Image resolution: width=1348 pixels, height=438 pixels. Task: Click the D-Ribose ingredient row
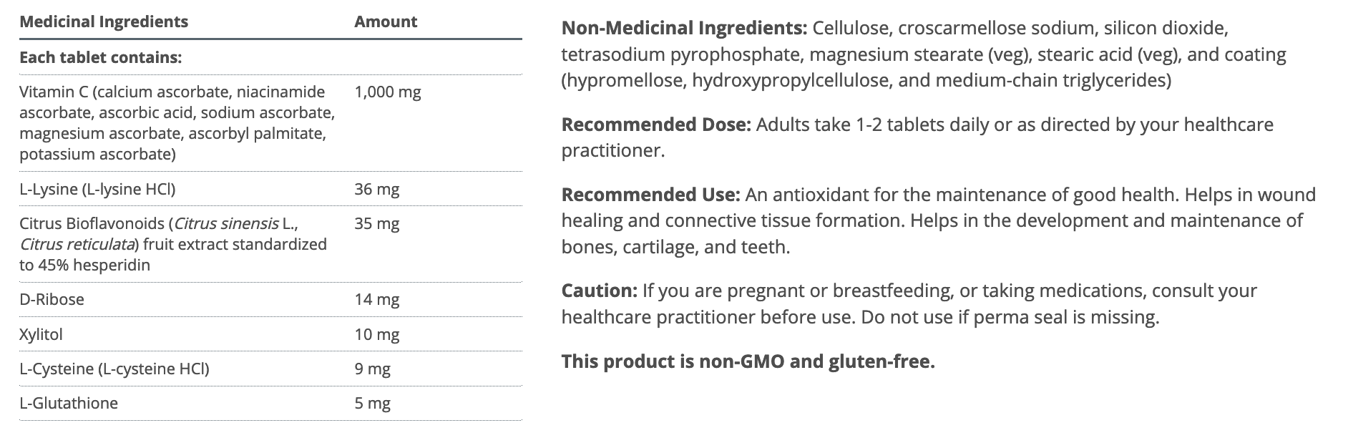click(52, 299)
